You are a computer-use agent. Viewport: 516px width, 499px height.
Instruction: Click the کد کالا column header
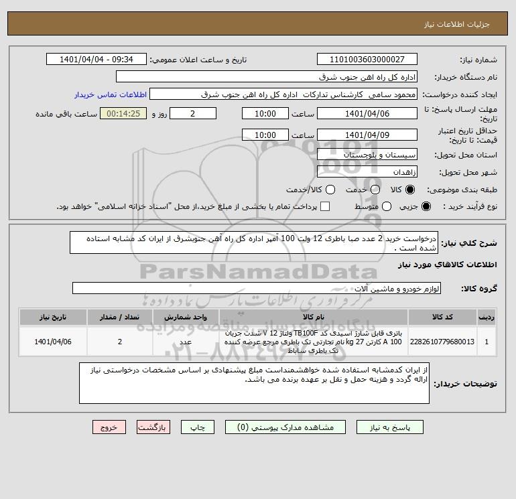click(x=442, y=317)
